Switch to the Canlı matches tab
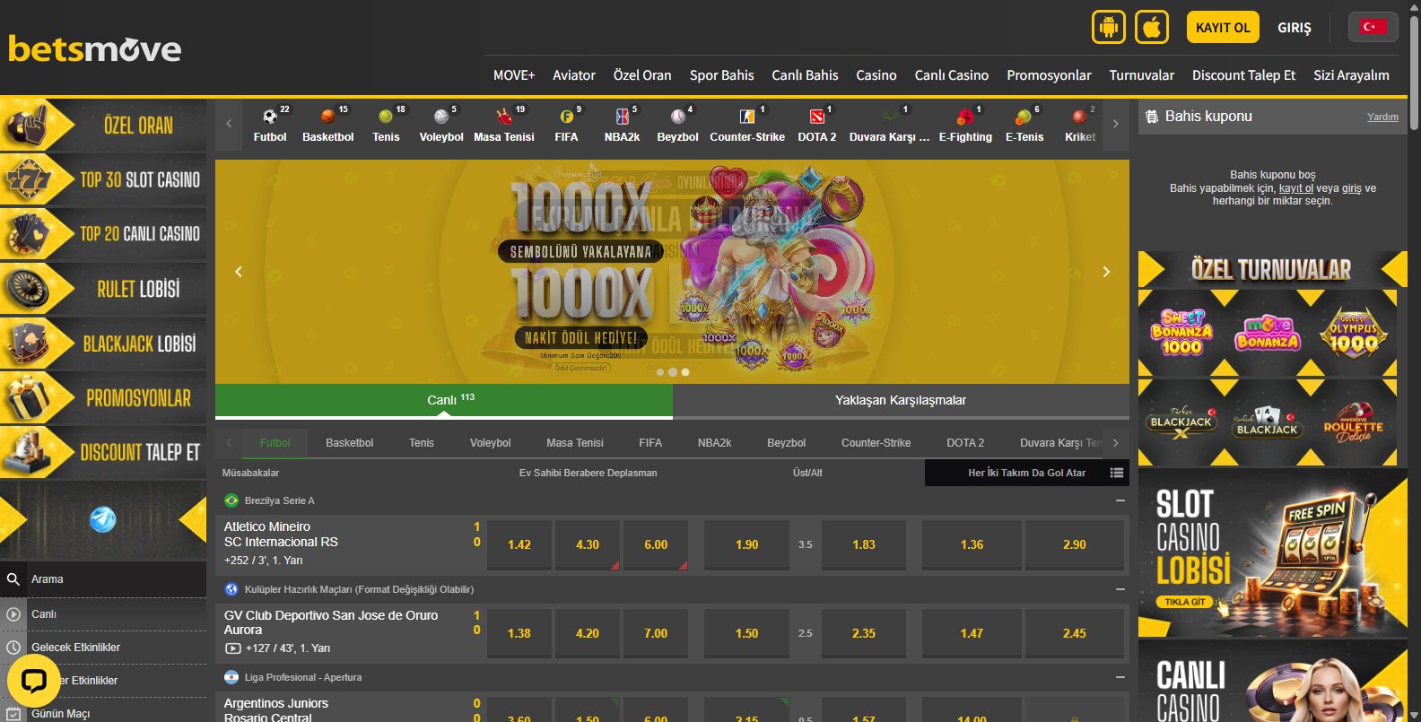 point(444,401)
